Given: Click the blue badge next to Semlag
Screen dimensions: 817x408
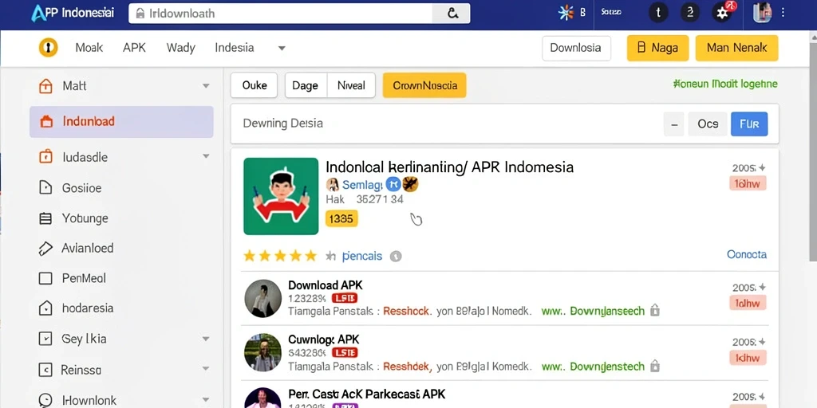Looking at the screenshot, I should (x=393, y=184).
